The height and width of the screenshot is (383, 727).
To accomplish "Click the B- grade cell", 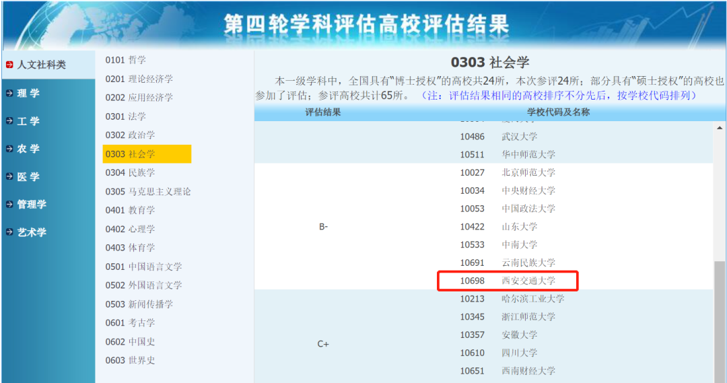I will [x=323, y=227].
